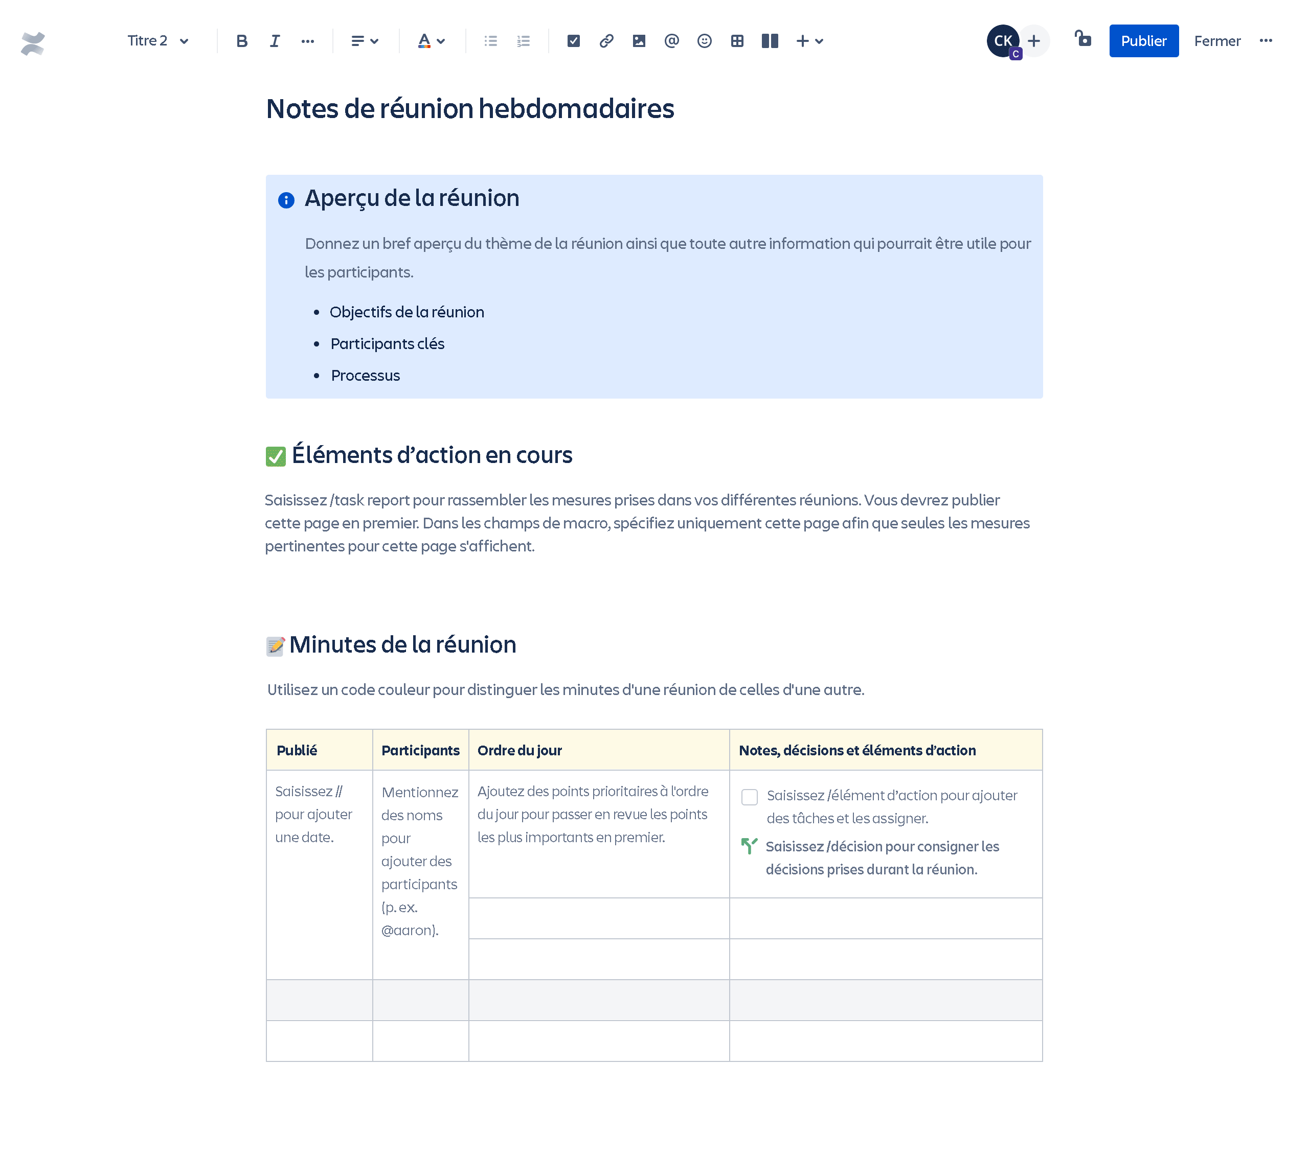The height and width of the screenshot is (1157, 1309).
Task: Open more formatting options with the ellipsis
Action: coord(308,40)
